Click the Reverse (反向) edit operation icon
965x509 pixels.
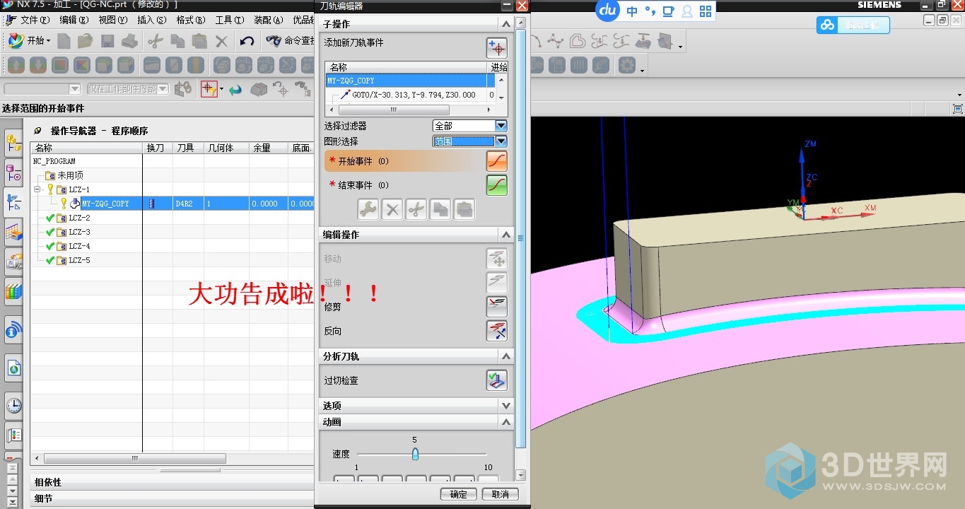point(497,331)
